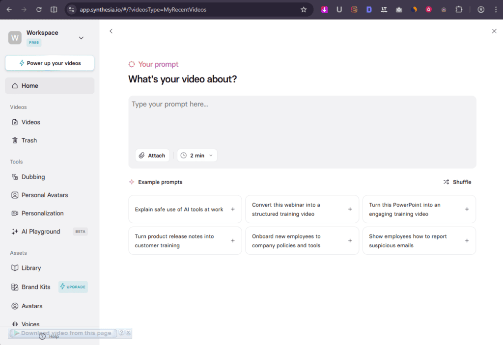Open the browser profile icon
Image resolution: width=503 pixels, height=345 pixels.
(x=480, y=10)
